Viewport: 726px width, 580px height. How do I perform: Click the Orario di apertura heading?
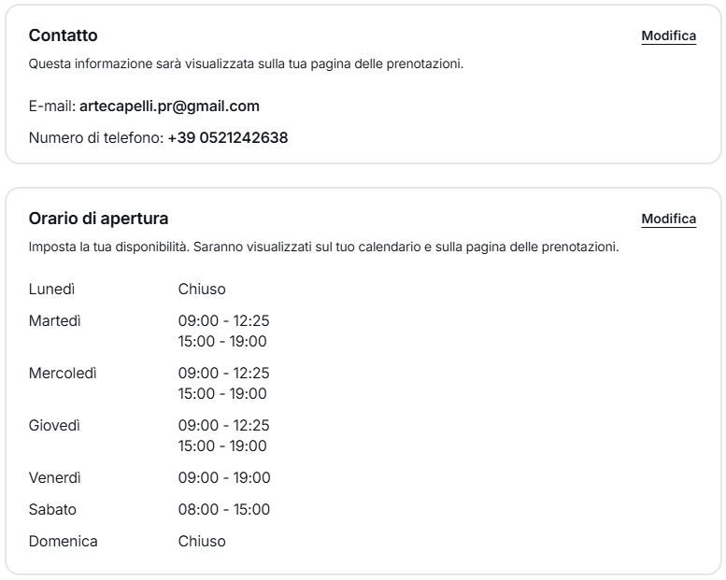98,219
